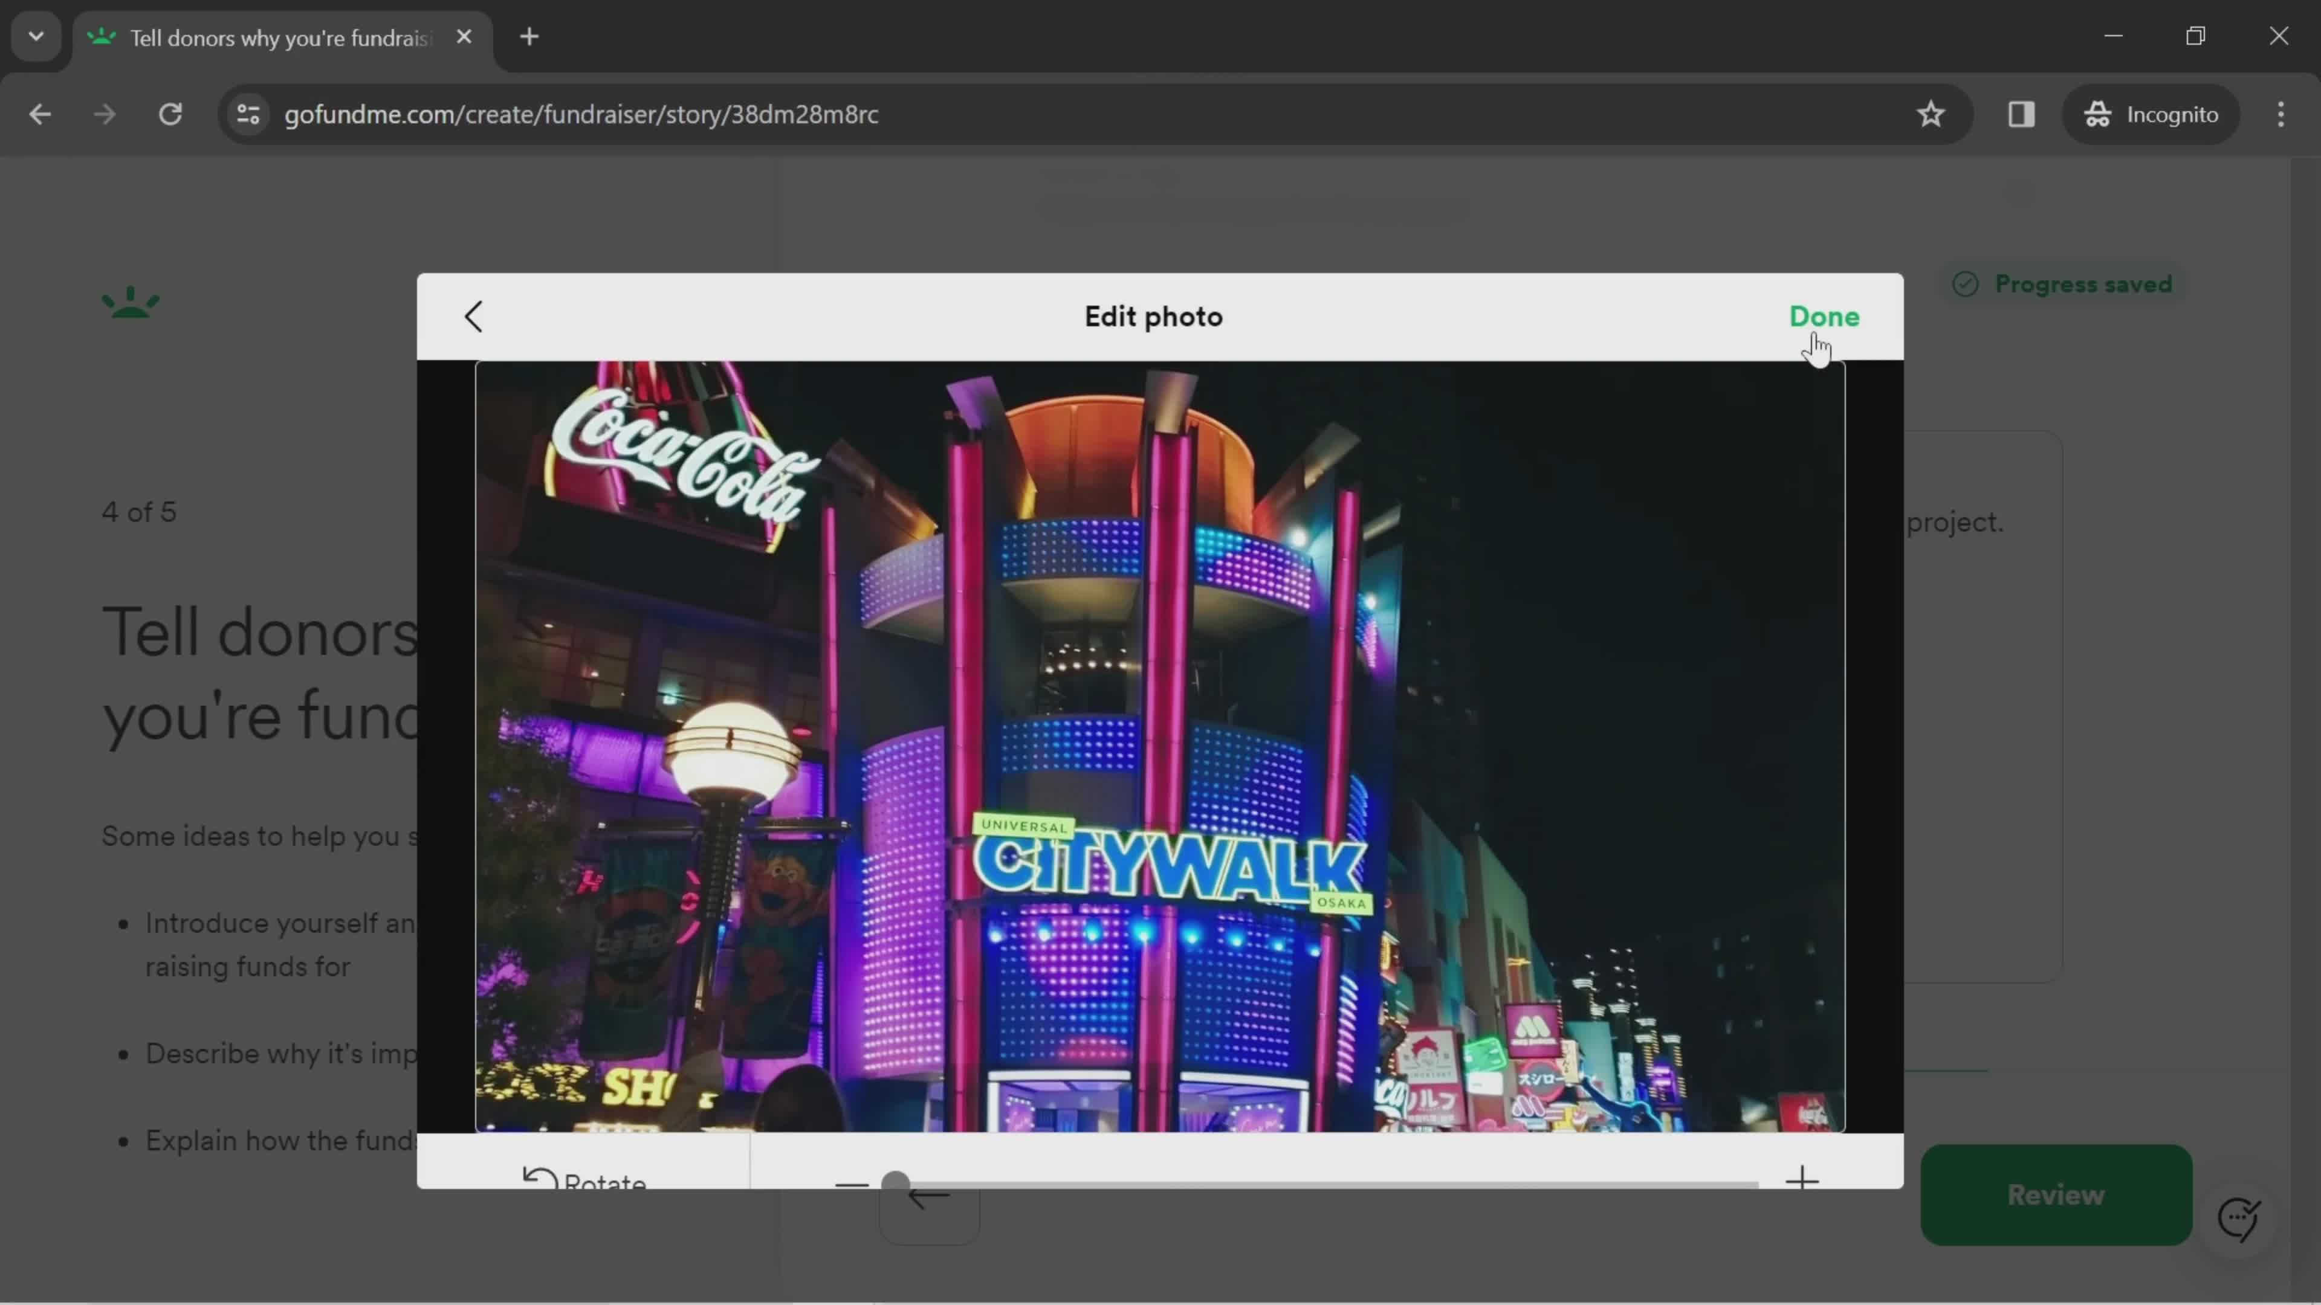Open the tab search dropdown
2321x1305 pixels.
click(x=36, y=37)
